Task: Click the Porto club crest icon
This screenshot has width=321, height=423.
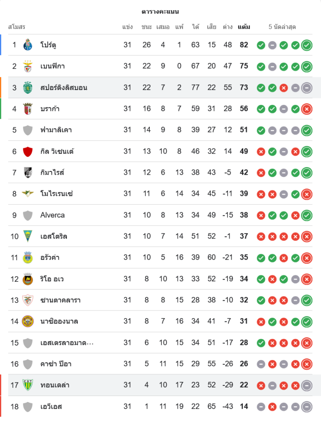Action: [28, 45]
